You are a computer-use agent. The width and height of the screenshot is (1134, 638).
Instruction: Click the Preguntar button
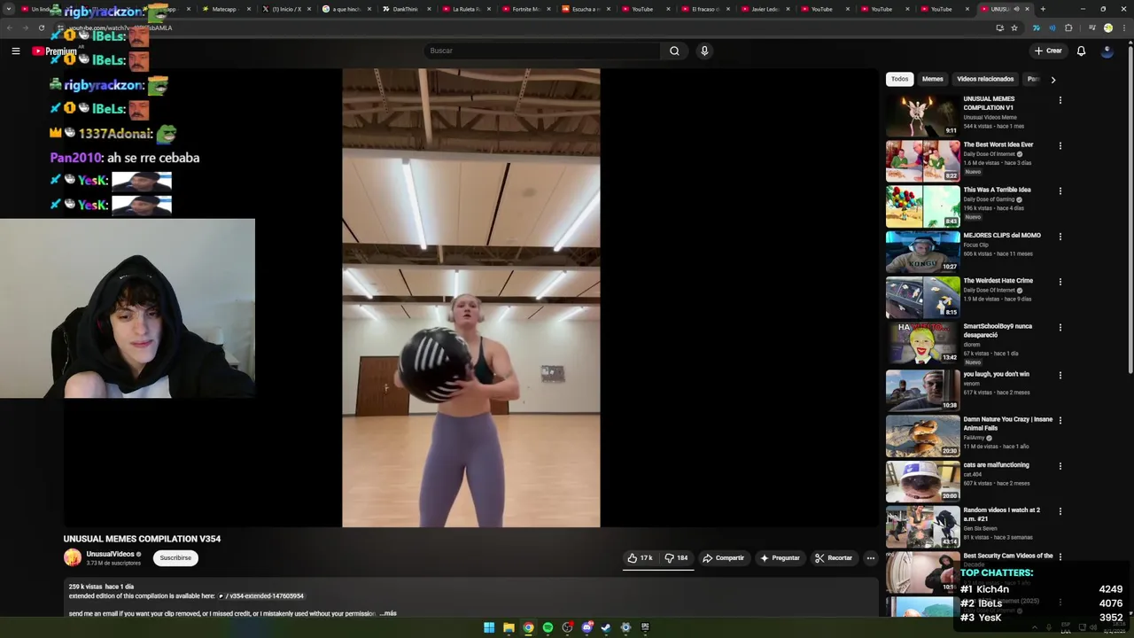[x=780, y=558]
